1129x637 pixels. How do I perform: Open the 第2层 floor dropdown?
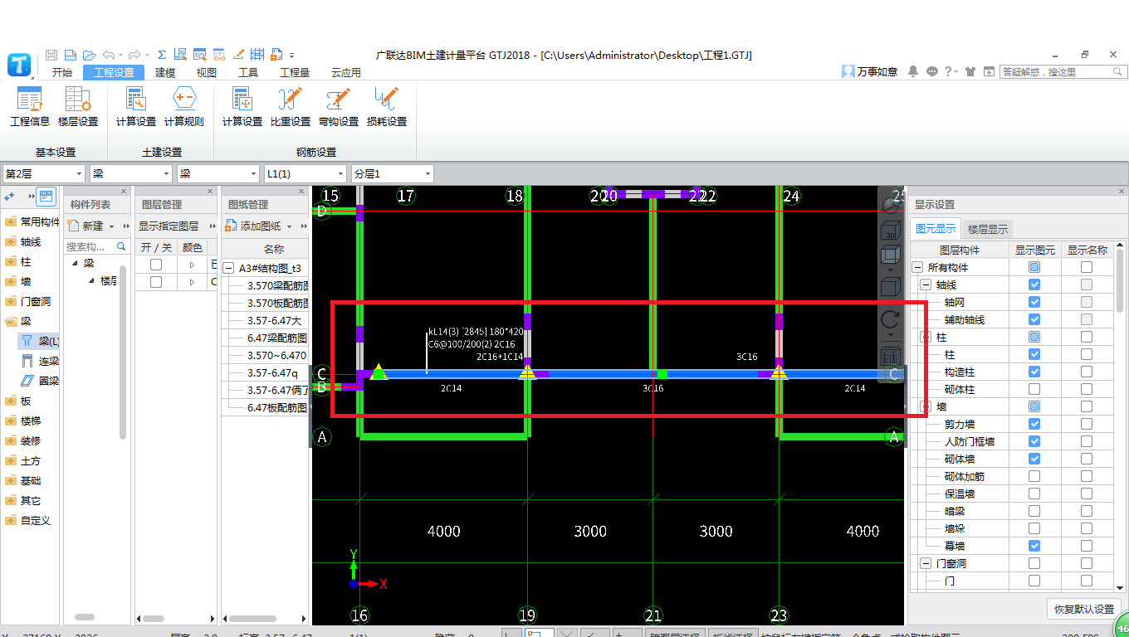click(x=44, y=173)
